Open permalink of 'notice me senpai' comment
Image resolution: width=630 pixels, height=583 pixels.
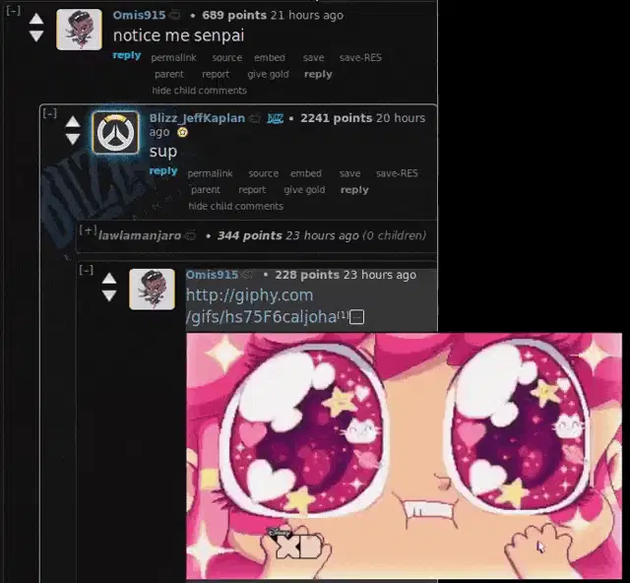(x=173, y=58)
